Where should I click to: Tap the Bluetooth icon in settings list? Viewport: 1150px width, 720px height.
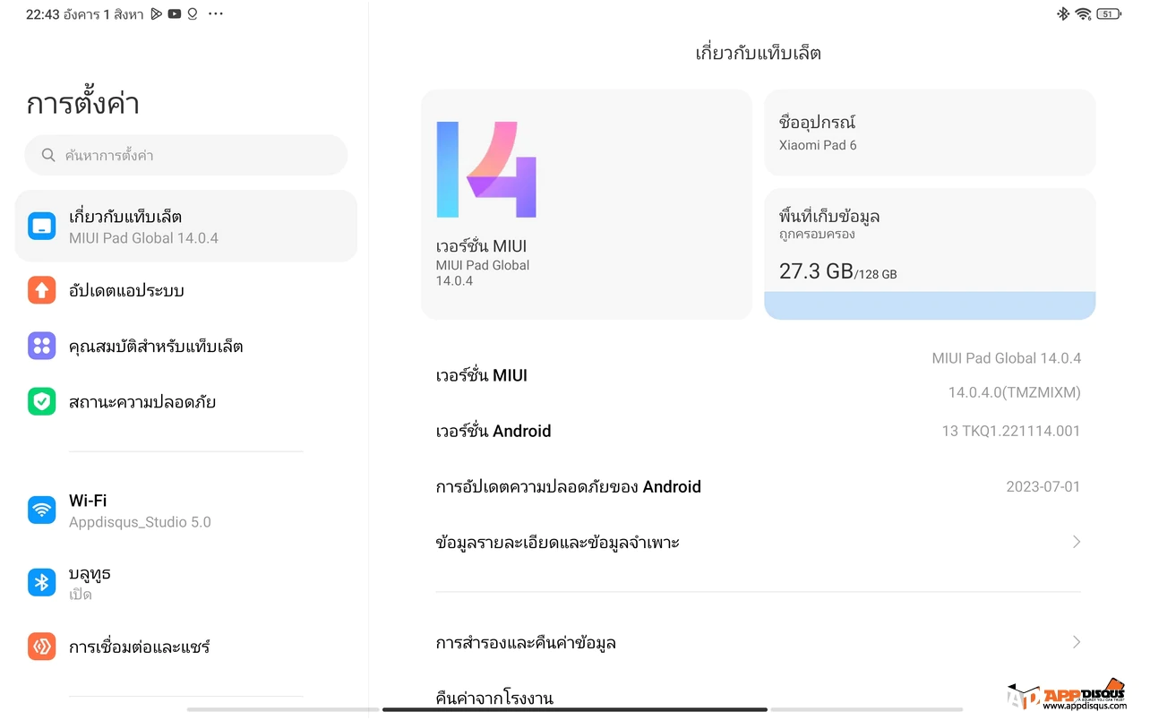click(41, 582)
